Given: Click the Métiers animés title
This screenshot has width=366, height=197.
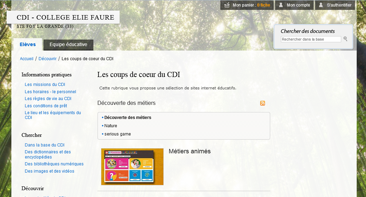Looking at the screenshot, I should pos(190,151).
